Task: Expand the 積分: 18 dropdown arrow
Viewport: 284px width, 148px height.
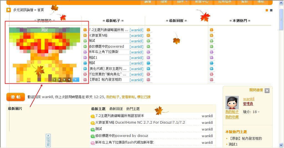Action: click(x=258, y=112)
